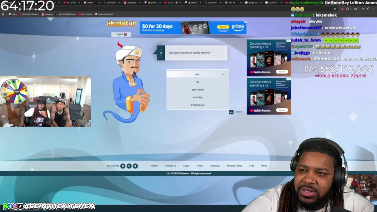Click the '© 2024 Elokence' copyright text
This screenshot has width=377, height=212.
pos(191,173)
